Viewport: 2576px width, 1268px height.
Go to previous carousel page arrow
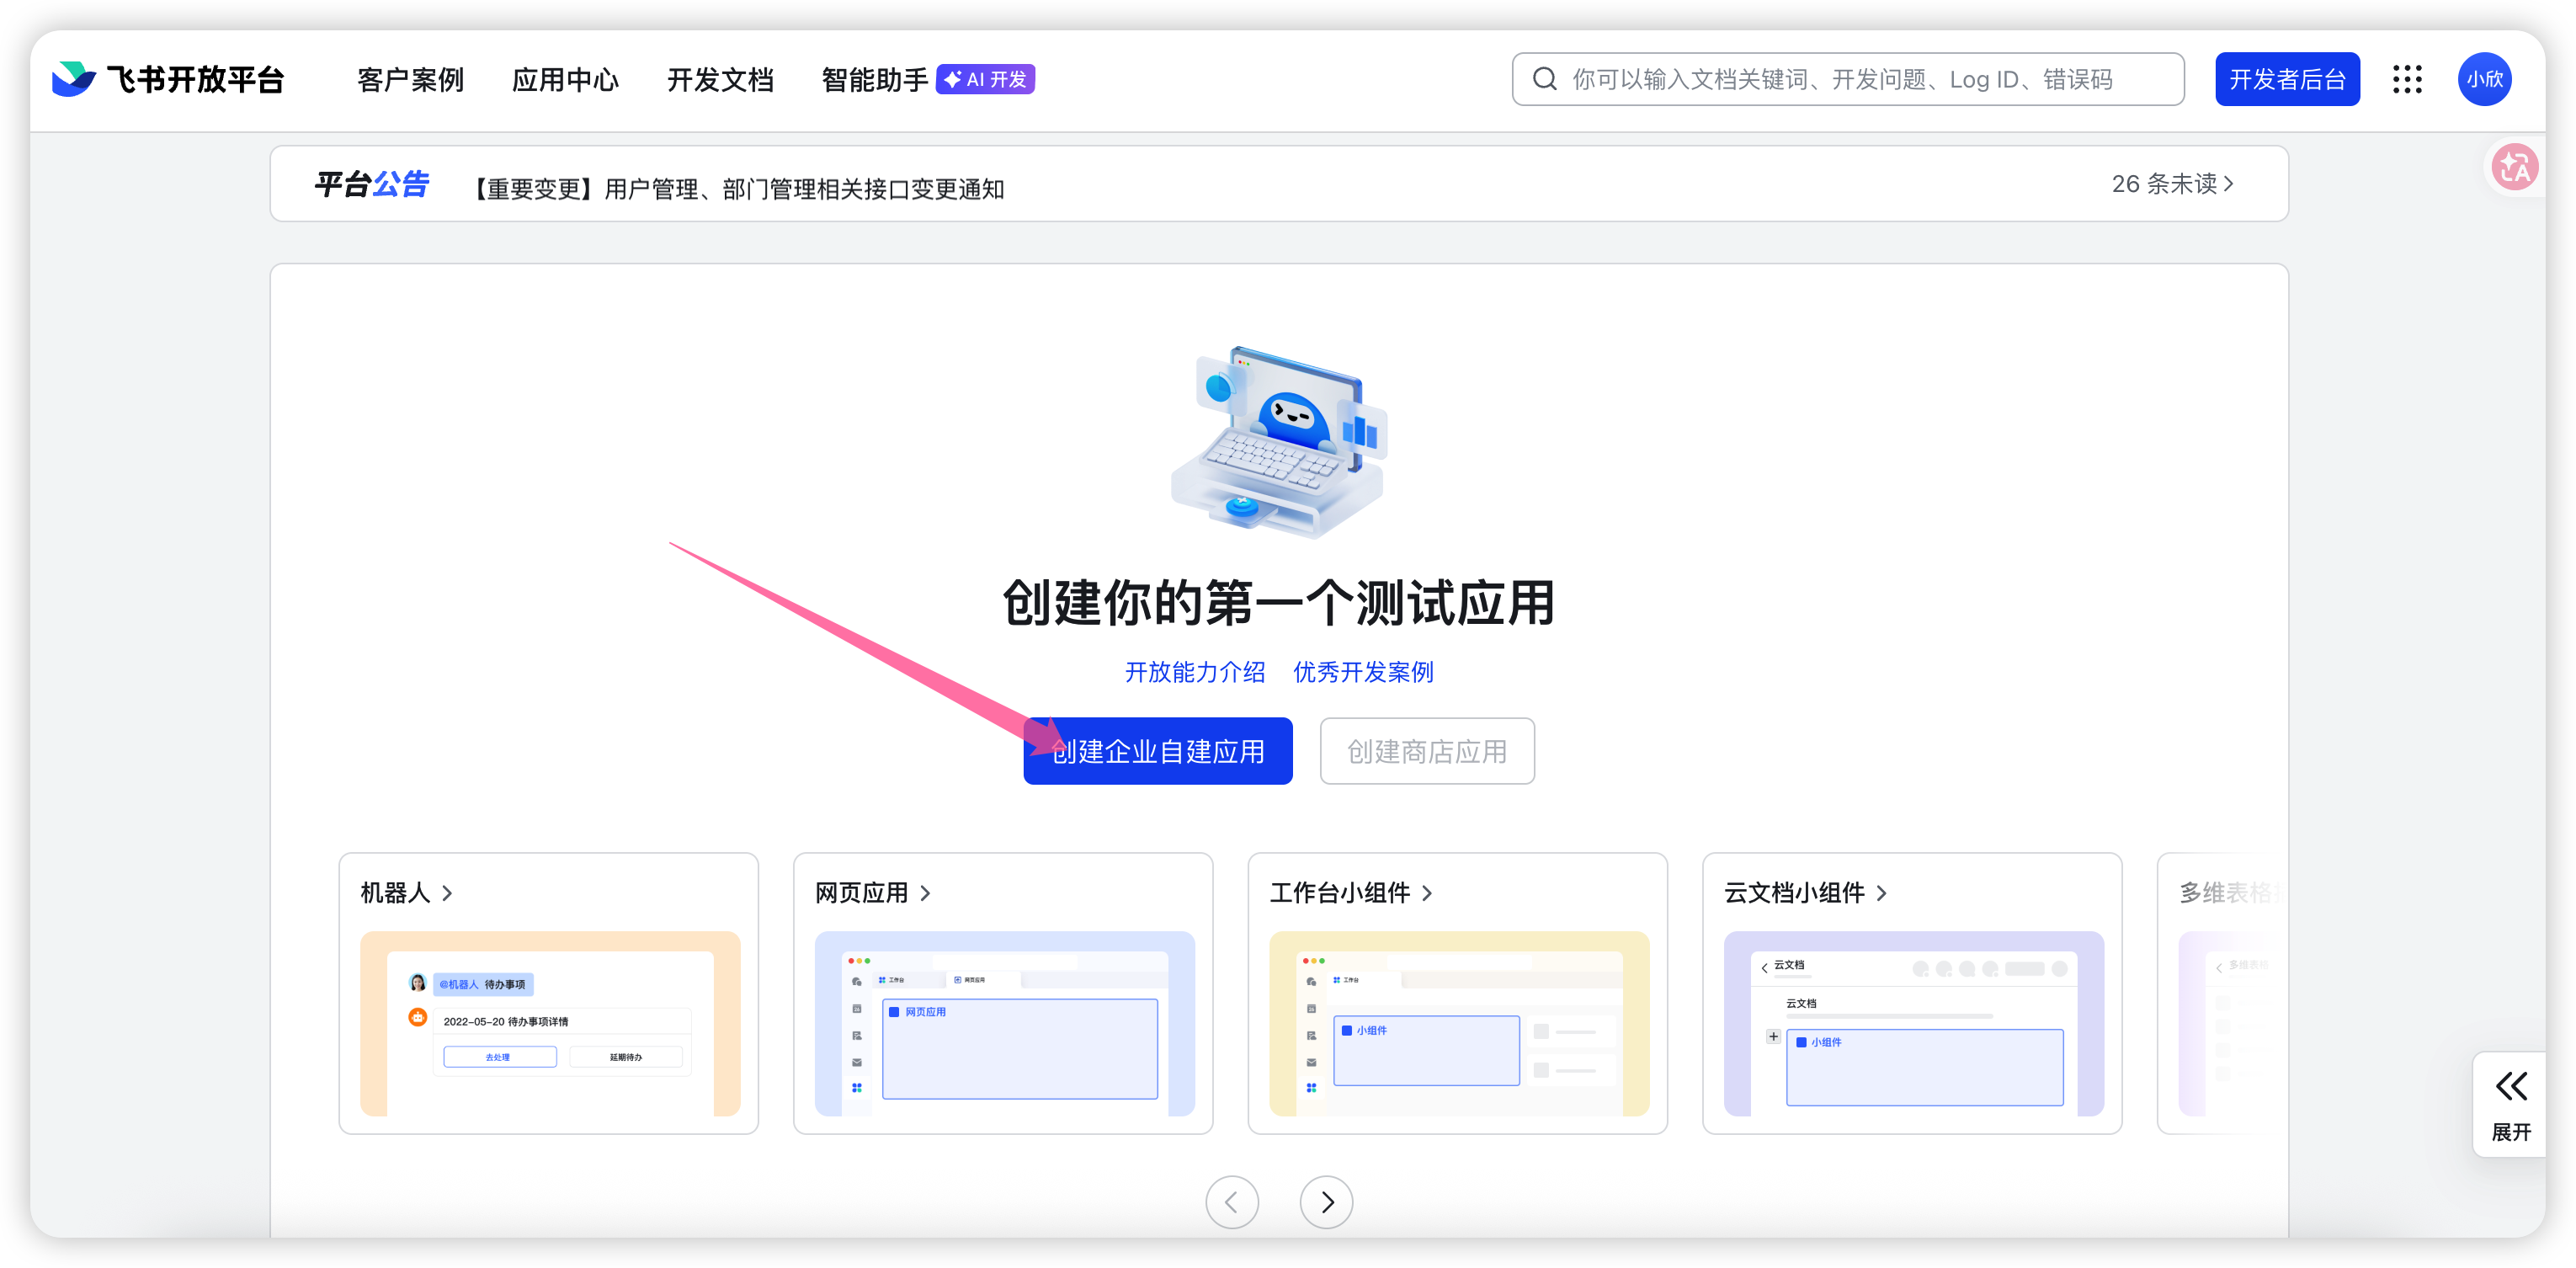pos(1232,1201)
